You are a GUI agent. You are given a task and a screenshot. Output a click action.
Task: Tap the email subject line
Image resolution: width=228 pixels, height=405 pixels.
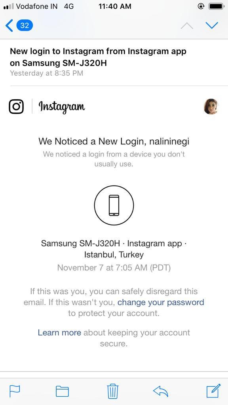coord(98,57)
